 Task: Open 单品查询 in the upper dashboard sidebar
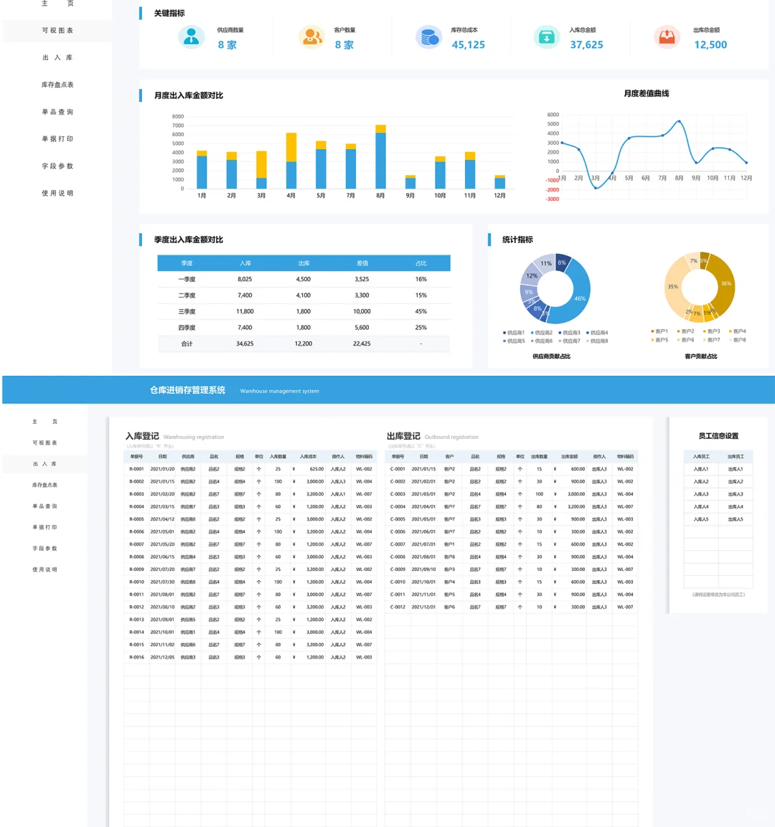57,112
